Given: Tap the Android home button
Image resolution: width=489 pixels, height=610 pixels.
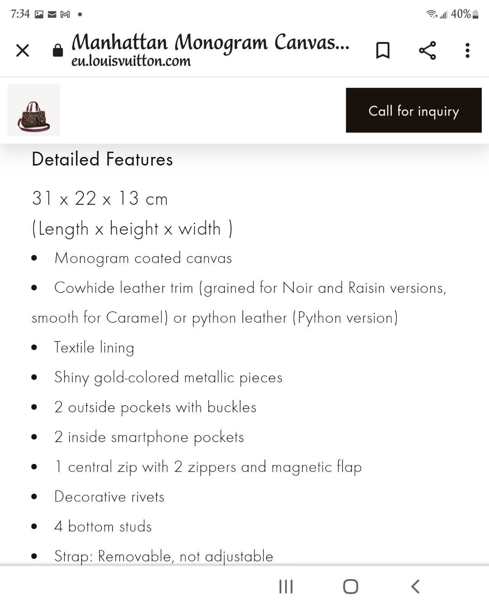Looking at the screenshot, I should point(350,586).
